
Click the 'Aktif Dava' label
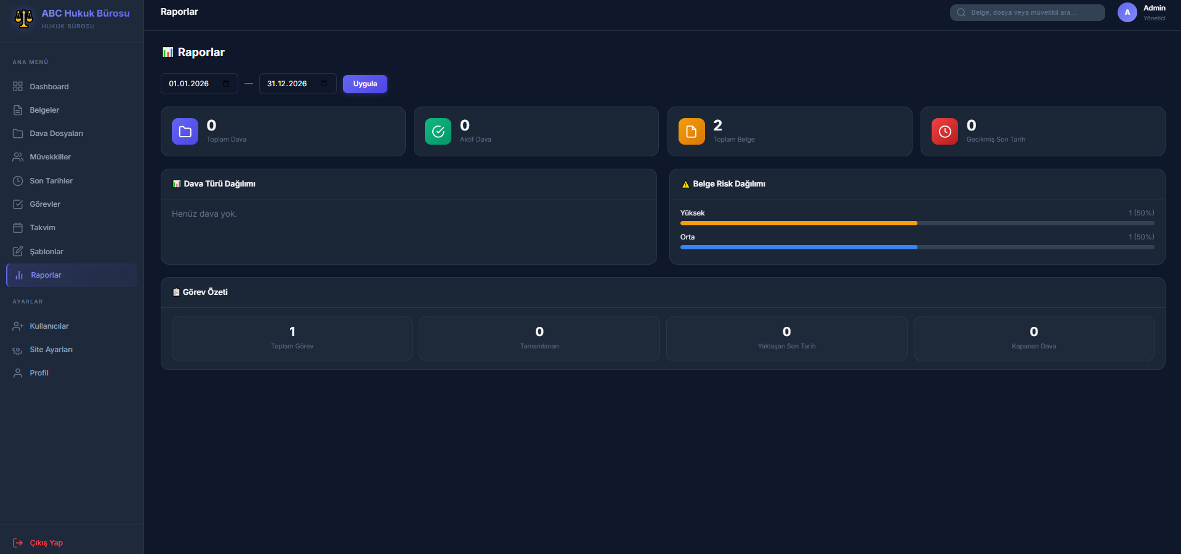[475, 140]
